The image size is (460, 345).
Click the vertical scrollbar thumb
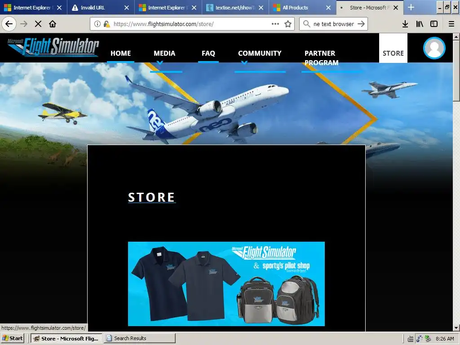pos(456,71)
